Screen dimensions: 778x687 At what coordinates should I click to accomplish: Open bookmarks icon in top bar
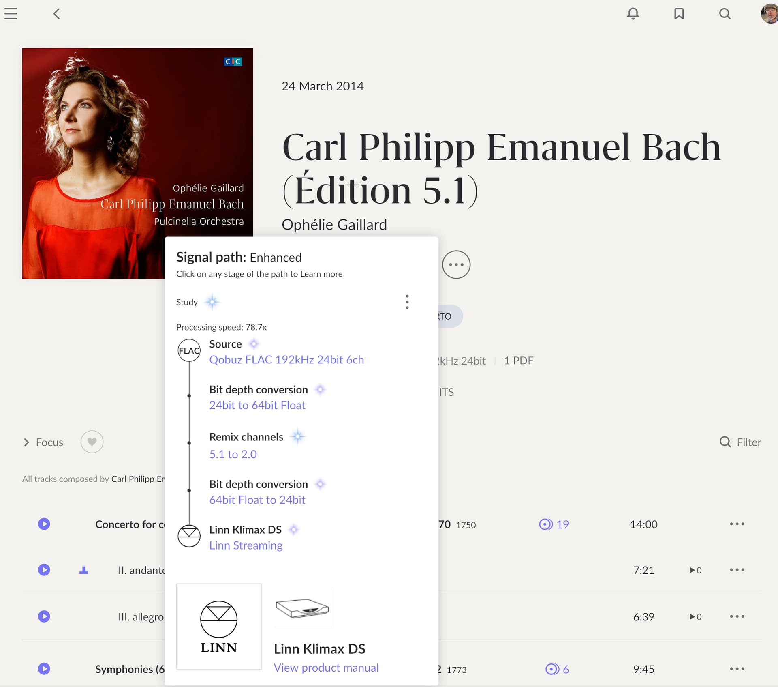tap(679, 14)
